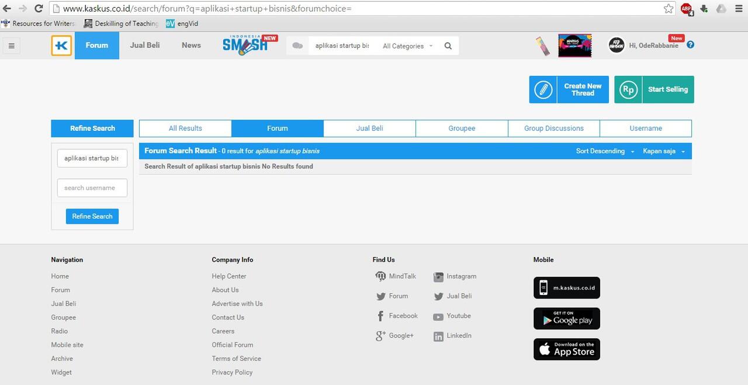Click the Youtube icon in the footer
Viewport: 748px width, 385px height.
coord(438,316)
